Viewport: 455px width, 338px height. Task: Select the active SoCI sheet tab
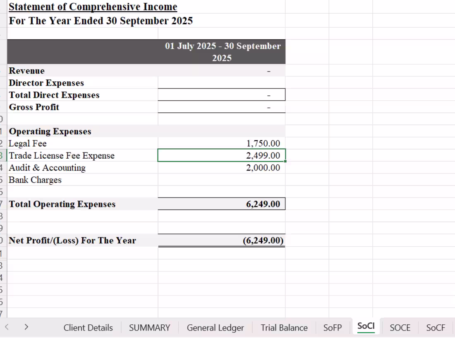pyautogui.click(x=366, y=326)
